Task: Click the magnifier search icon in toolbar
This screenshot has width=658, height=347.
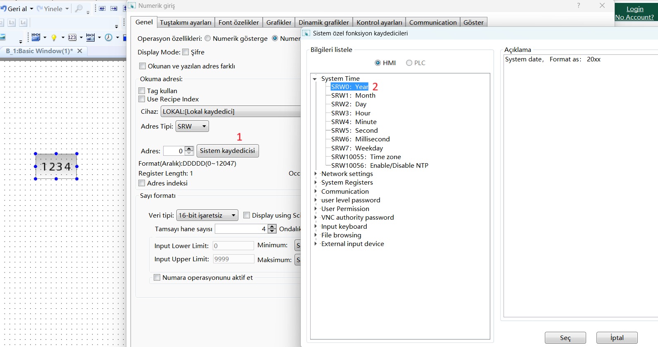Action: pyautogui.click(x=78, y=9)
